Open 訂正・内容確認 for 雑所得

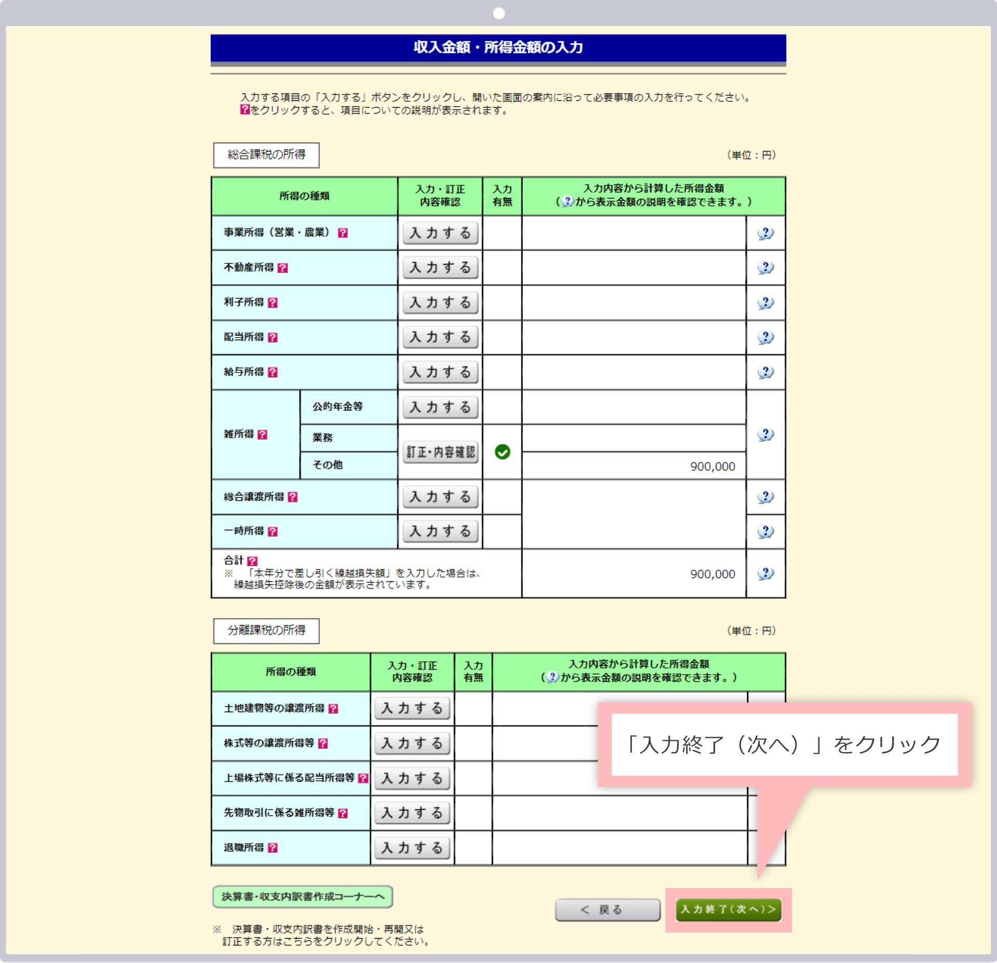[x=439, y=452]
